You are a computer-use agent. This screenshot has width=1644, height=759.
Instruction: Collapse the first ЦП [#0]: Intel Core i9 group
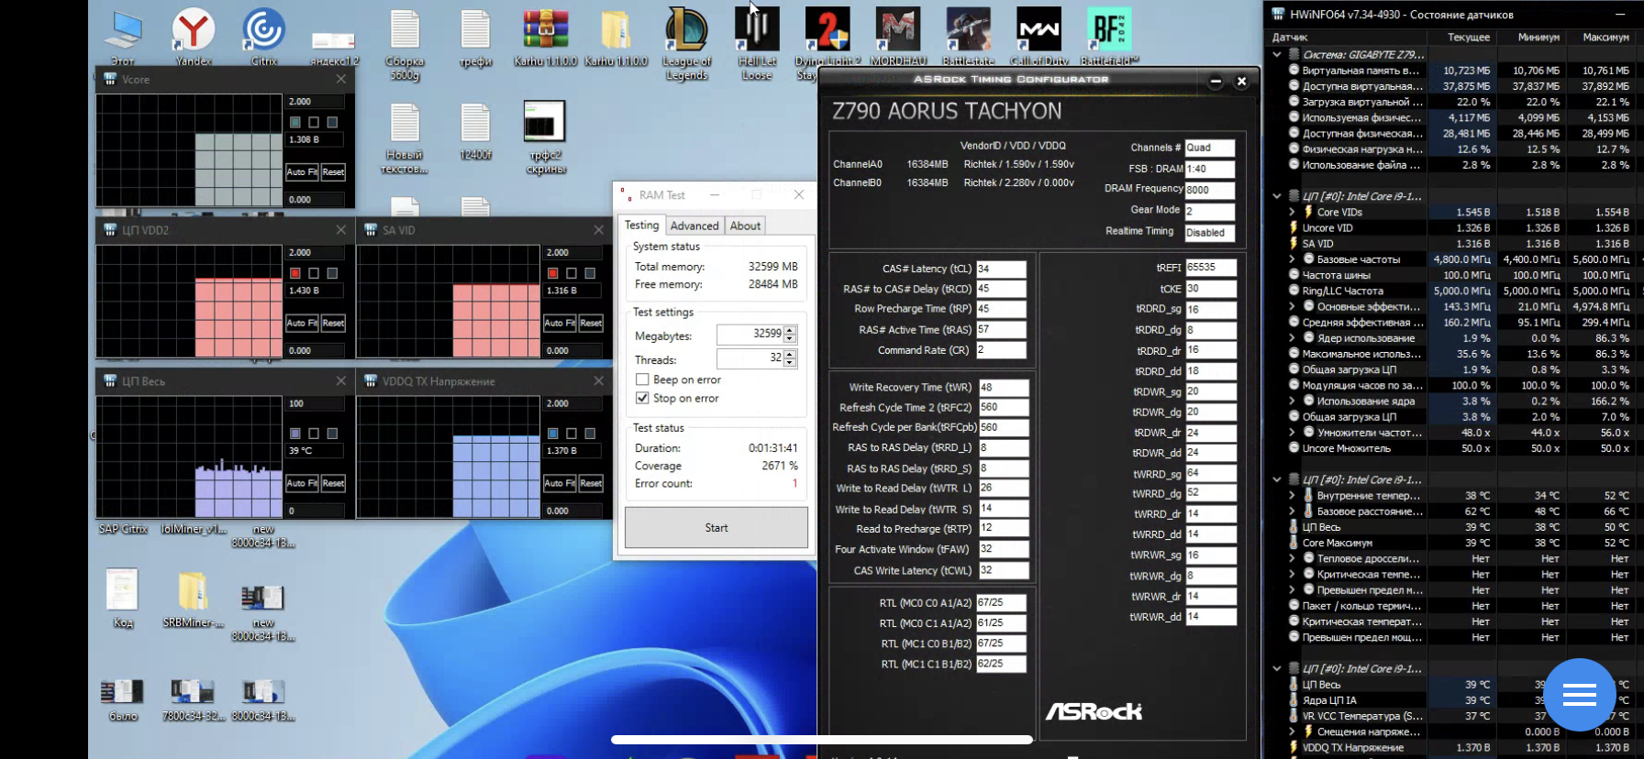(1277, 196)
